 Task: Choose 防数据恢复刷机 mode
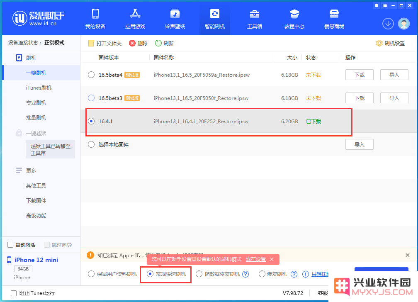[x=199, y=274]
